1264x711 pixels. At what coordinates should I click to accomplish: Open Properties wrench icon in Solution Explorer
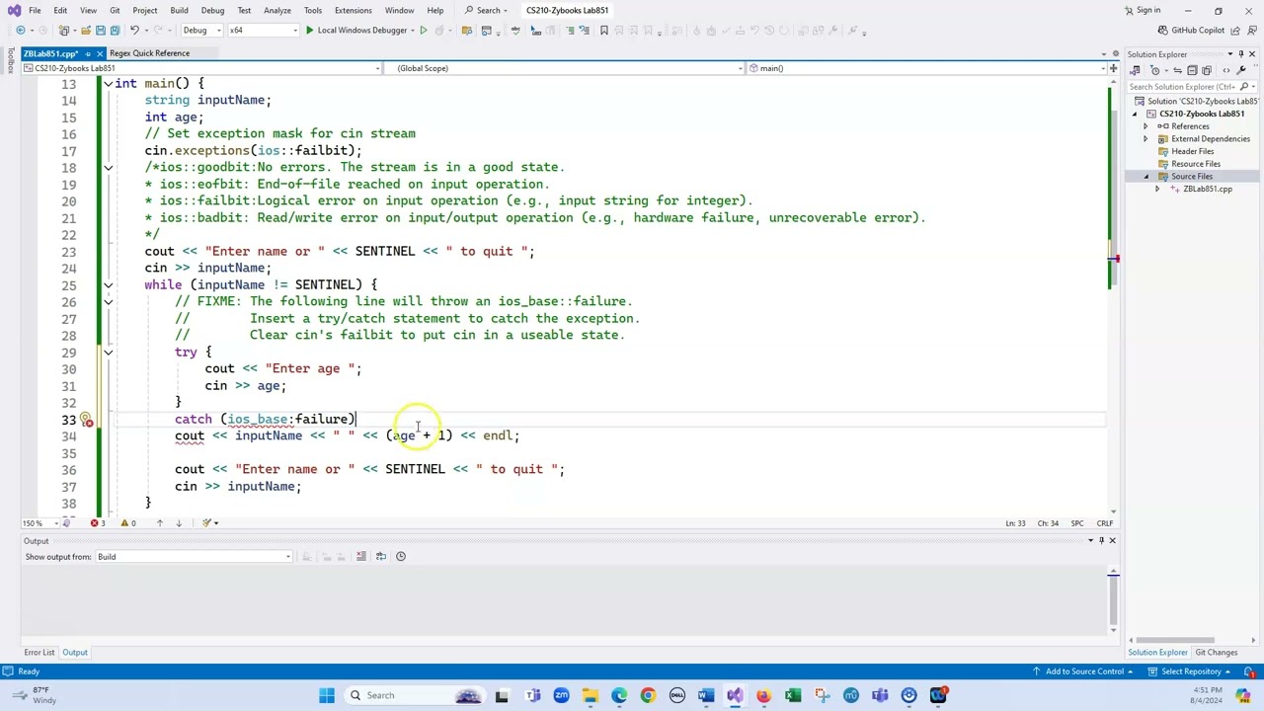[1240, 70]
